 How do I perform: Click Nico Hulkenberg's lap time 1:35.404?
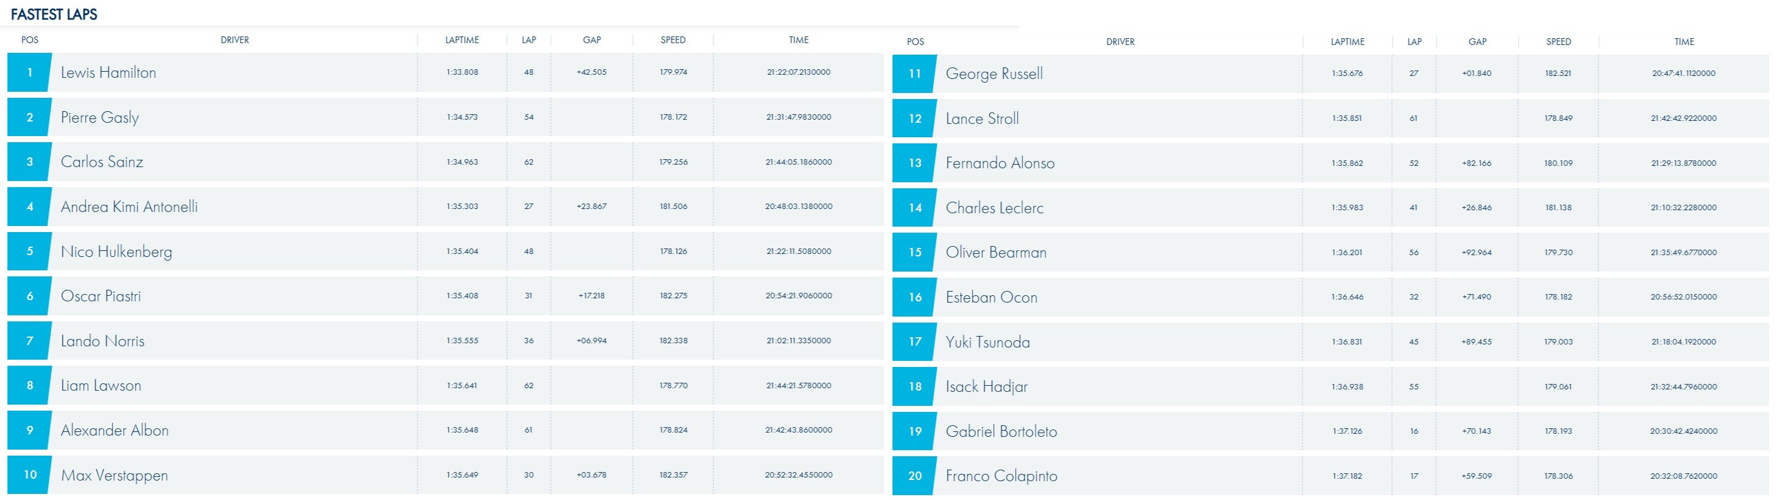coord(462,252)
